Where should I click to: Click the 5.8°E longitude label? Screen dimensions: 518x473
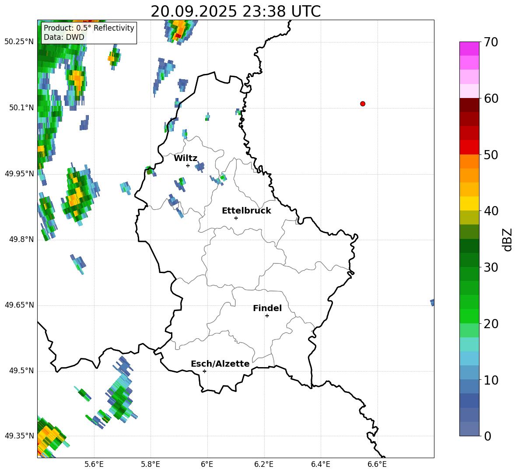click(x=150, y=464)
